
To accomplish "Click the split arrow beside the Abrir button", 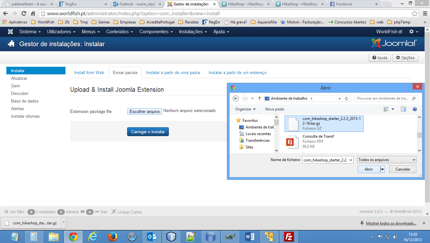I will pyautogui.click(x=382, y=169).
